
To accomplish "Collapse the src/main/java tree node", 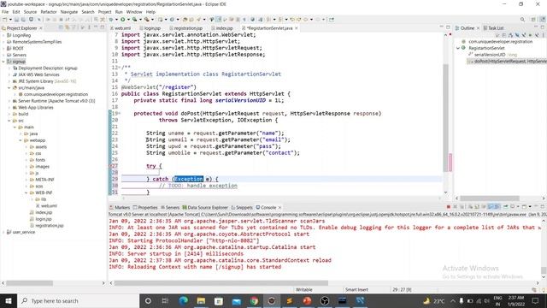I will 9,87.
